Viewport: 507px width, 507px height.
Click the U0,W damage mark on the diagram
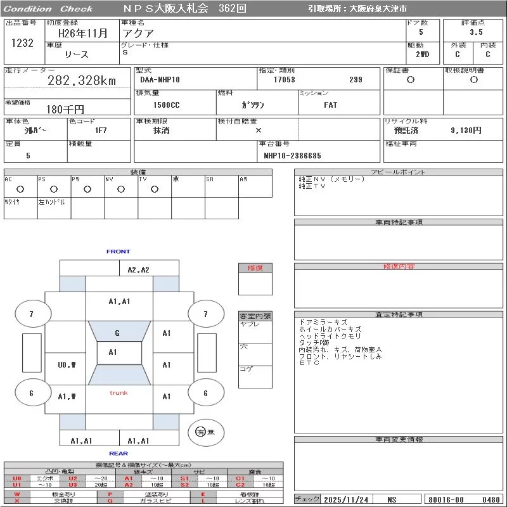67,365
